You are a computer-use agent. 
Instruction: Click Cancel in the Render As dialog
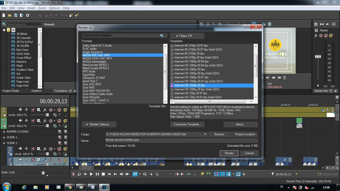click(249, 153)
